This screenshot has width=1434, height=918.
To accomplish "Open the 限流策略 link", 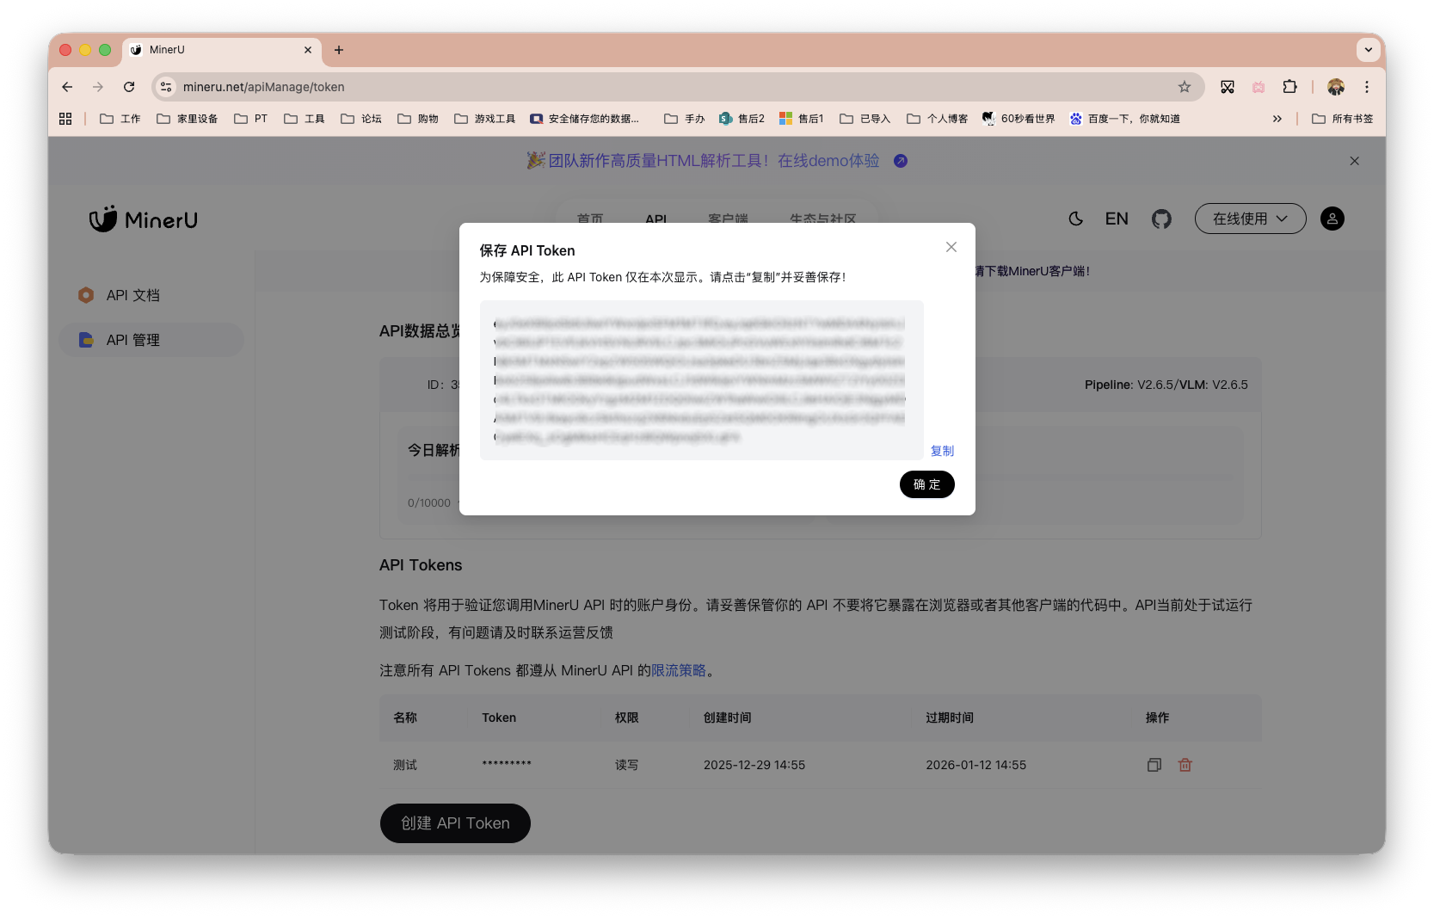I will pyautogui.click(x=680, y=670).
